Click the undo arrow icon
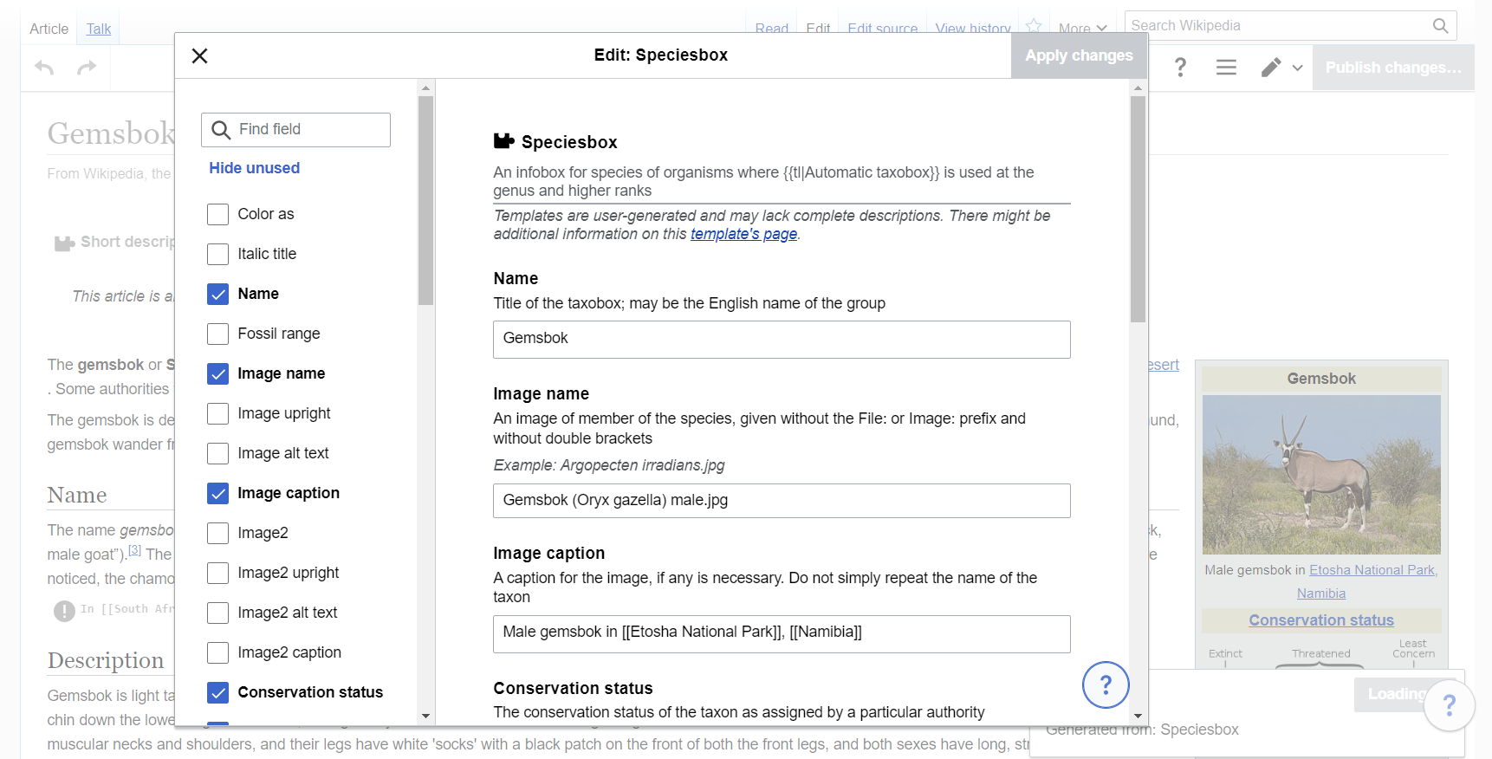This screenshot has height=759, width=1492. [x=44, y=68]
